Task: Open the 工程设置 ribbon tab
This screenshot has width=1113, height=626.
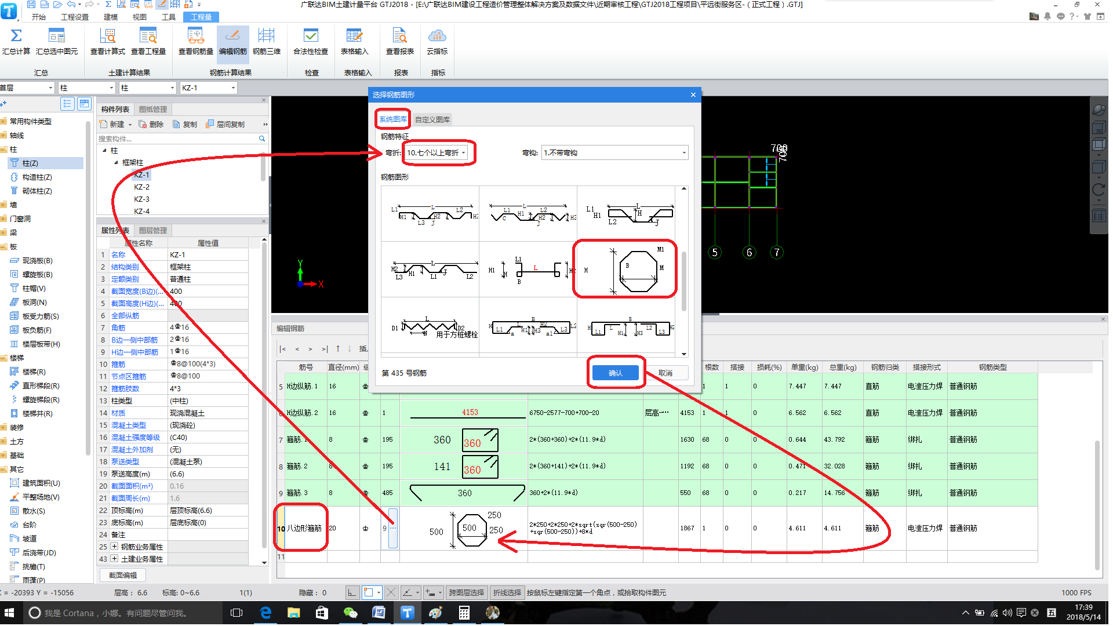Action: [75, 17]
